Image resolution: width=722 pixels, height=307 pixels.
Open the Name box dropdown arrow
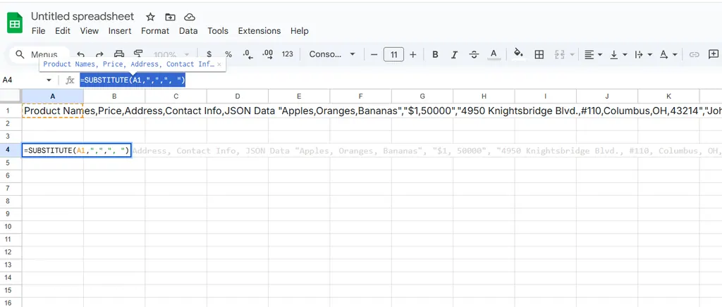click(x=49, y=80)
